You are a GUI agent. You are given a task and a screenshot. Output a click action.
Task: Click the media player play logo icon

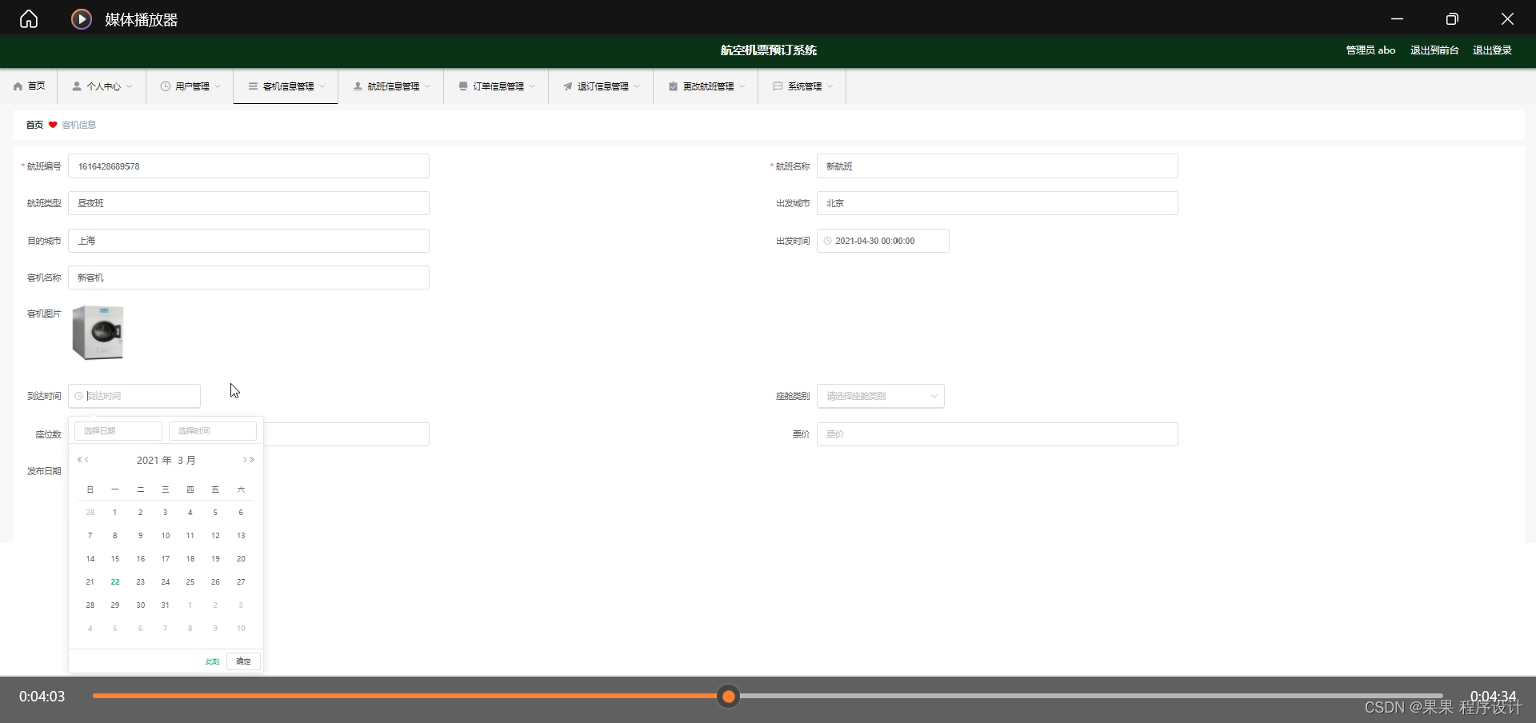(82, 19)
